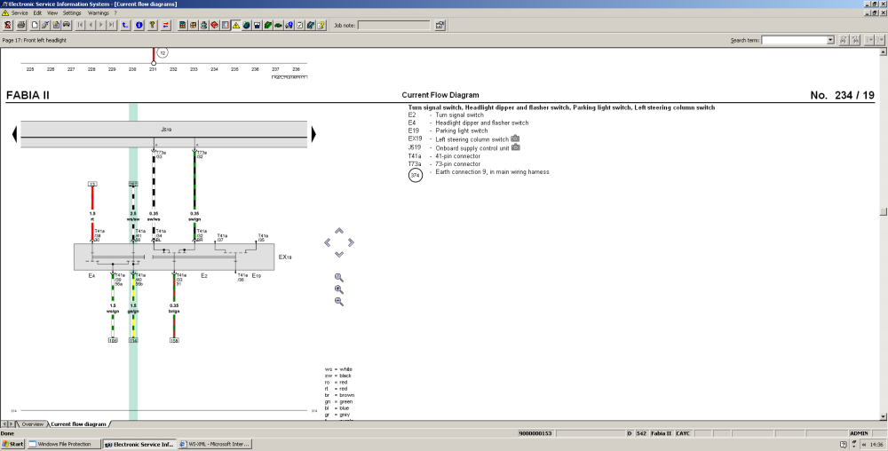Click the blue-green globe toolbar icon
This screenshot has width=888, height=451.
coord(246,25)
